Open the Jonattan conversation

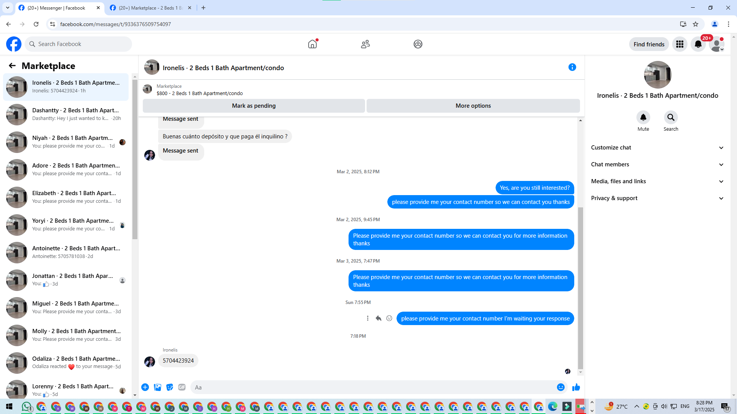tap(66, 280)
